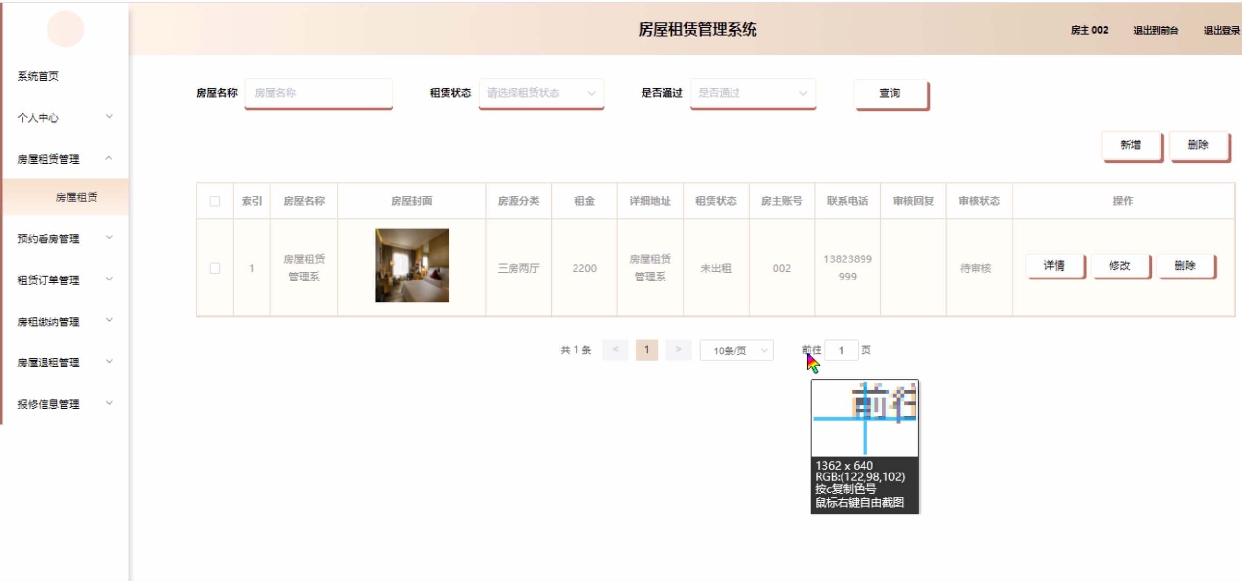The height and width of the screenshot is (581, 1242).
Task: Expand 个人中心 chevron arrow
Action: (109, 117)
